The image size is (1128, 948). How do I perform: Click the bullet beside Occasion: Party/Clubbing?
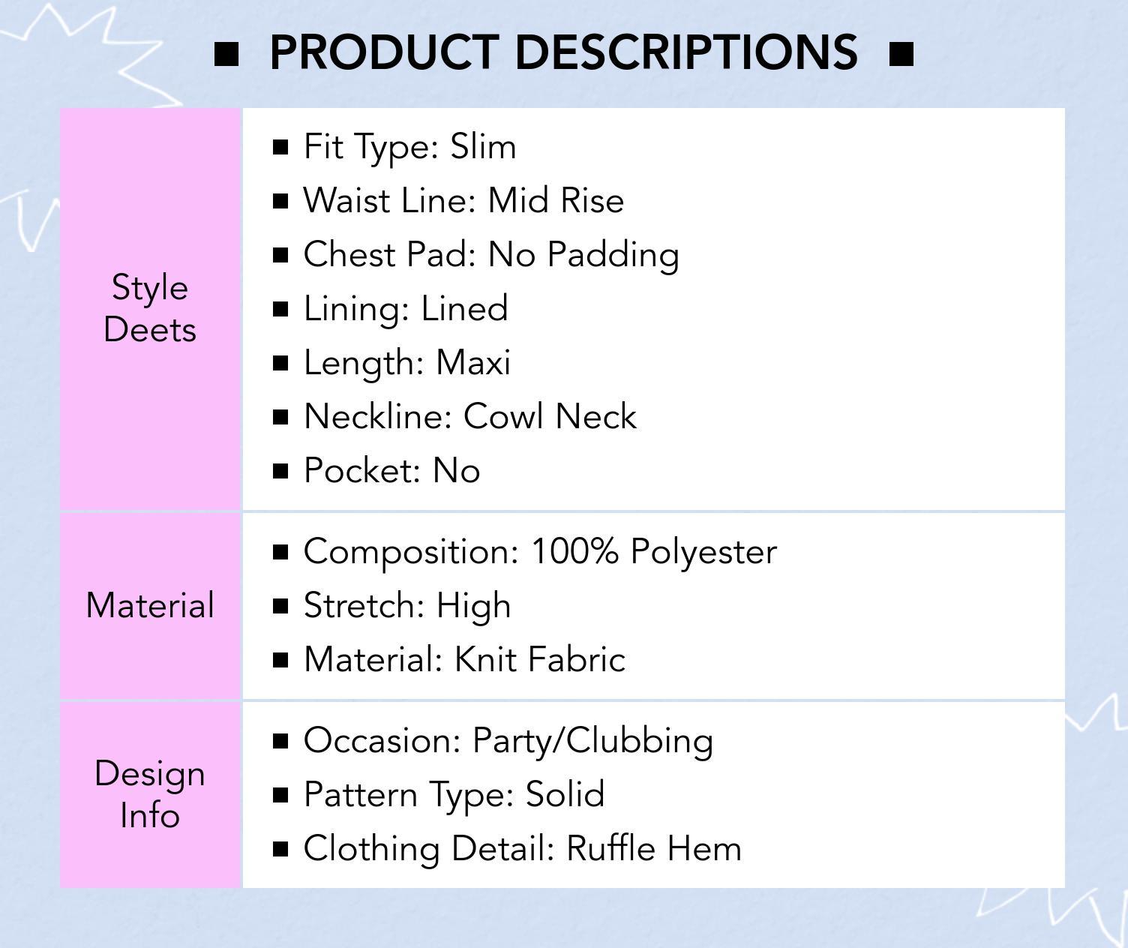point(281,741)
